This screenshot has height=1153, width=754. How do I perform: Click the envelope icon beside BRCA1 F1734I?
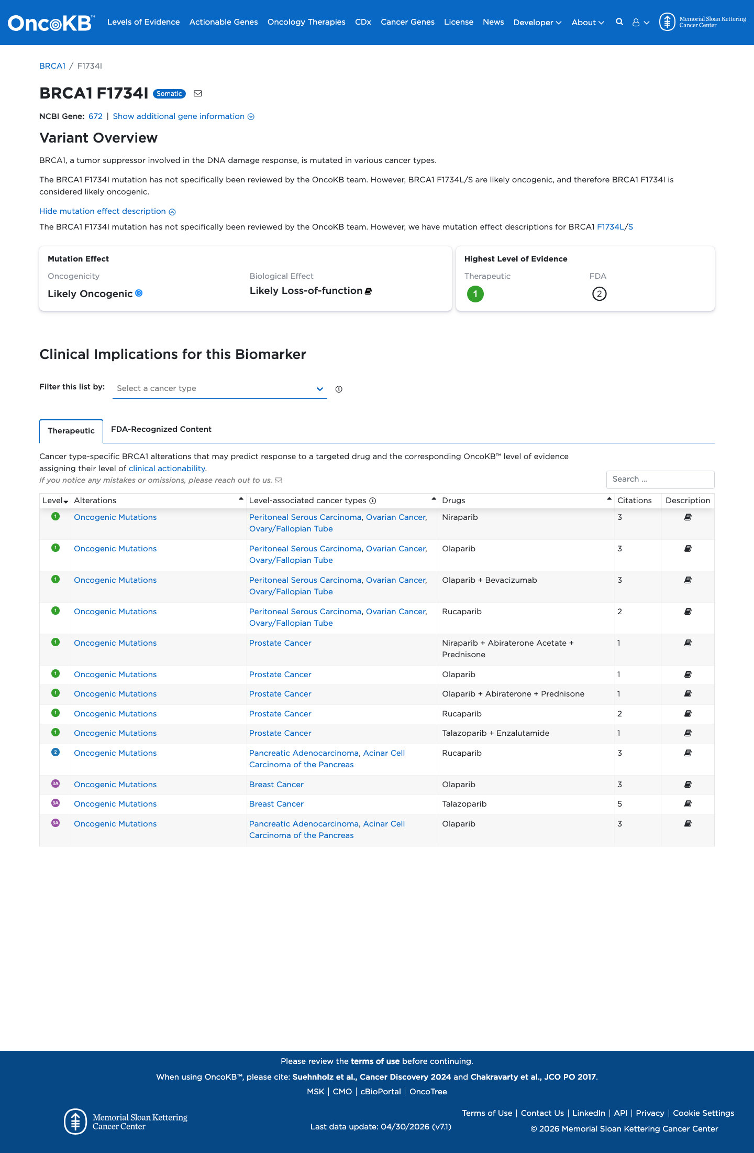point(198,93)
